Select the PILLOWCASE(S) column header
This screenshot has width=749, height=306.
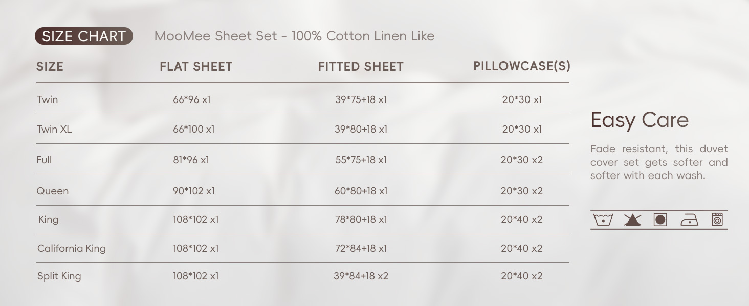click(521, 66)
